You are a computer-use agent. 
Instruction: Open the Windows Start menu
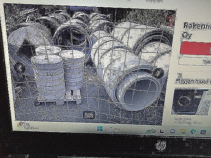pyautogui.click(x=100, y=129)
